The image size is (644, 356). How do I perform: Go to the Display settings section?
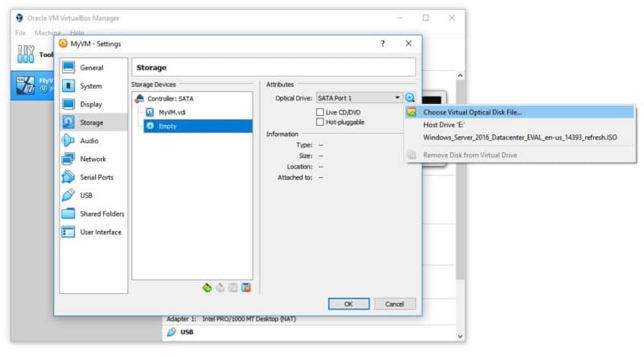pyautogui.click(x=91, y=105)
